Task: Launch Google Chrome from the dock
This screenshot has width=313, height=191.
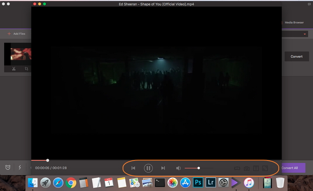Action: point(71,183)
